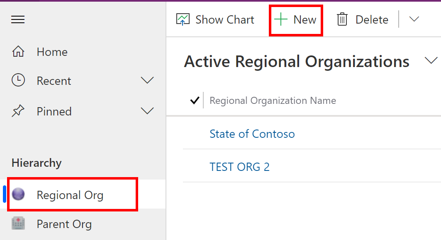The width and height of the screenshot is (441, 240).
Task: Click the Parent Org hospital icon
Action: pyautogui.click(x=18, y=223)
